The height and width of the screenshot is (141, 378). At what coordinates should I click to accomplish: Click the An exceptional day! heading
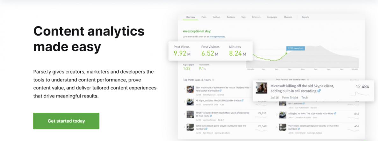click(197, 31)
